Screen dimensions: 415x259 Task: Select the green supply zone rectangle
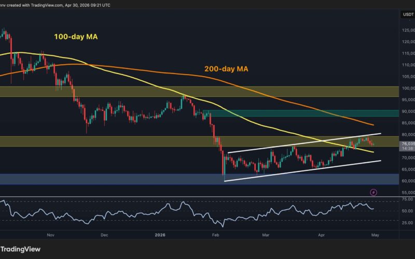click(x=301, y=113)
